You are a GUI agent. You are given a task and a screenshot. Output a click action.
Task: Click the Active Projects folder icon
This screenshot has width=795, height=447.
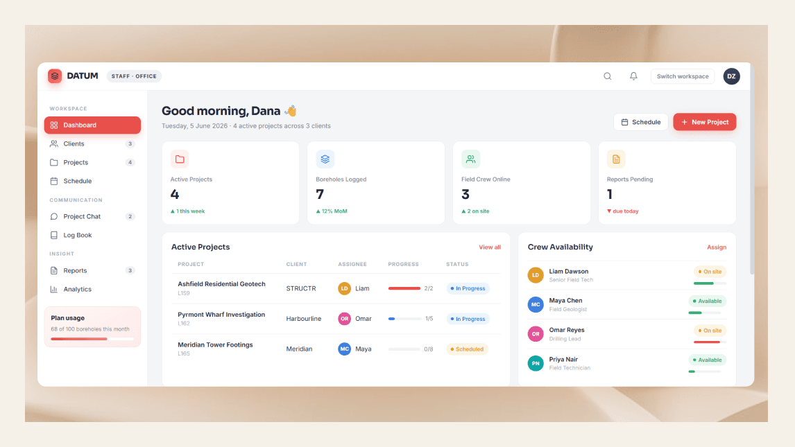point(180,159)
